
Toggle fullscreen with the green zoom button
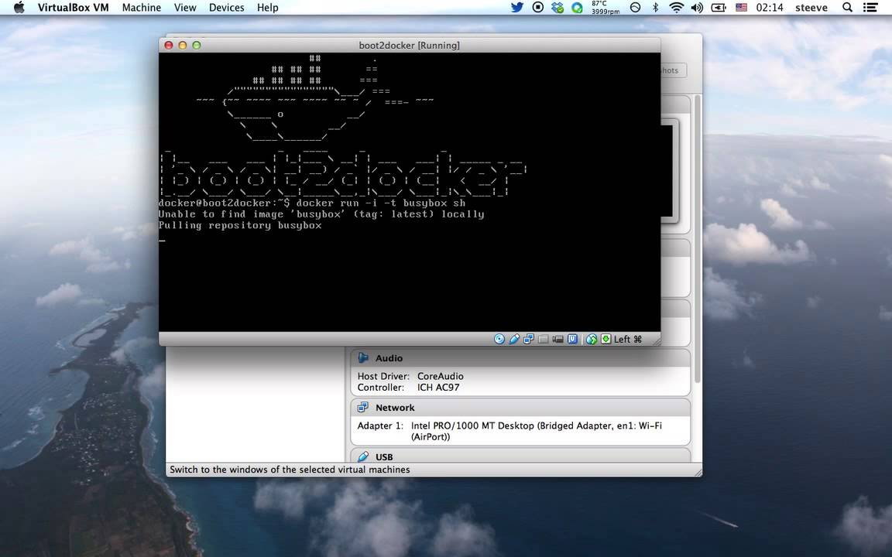point(196,45)
